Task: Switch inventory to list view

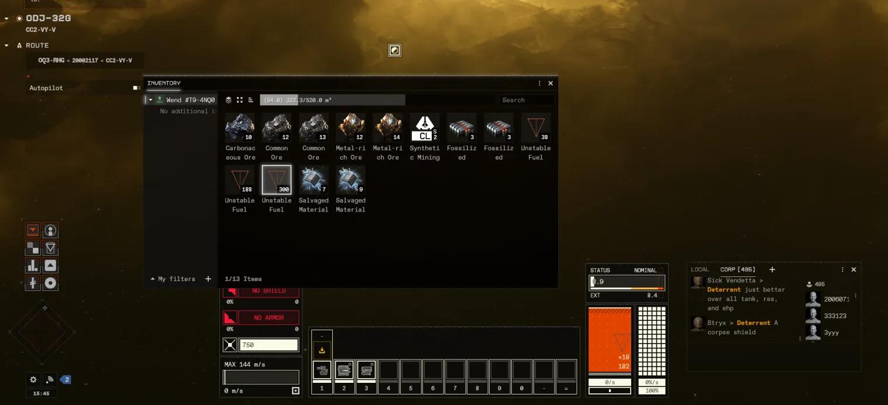Action: (251, 100)
